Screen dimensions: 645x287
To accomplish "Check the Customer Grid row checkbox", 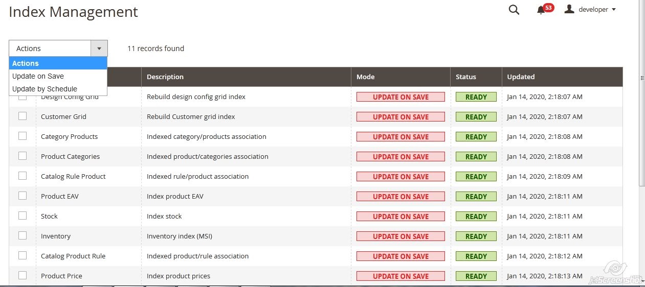I will pos(23,116).
